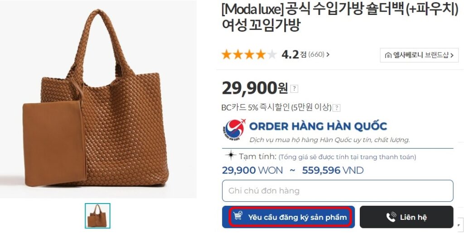Click the sparkle icon before Tạm tính
The image size is (464, 233).
point(231,155)
